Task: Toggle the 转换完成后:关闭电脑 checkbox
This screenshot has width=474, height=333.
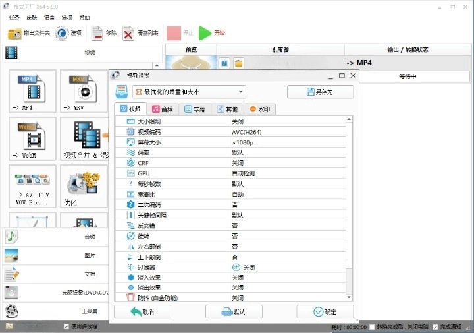Action: pos(372,327)
